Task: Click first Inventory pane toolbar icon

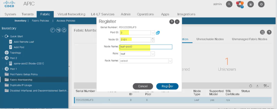Action: 53,30
